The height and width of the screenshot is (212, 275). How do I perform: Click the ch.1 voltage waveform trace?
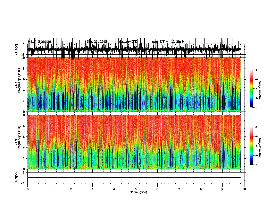click(134, 49)
